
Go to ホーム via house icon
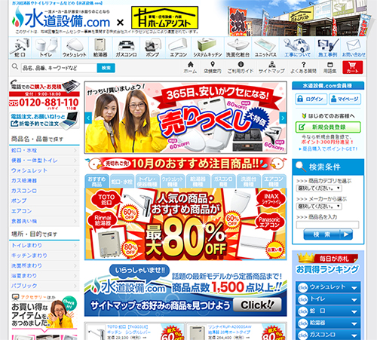point(190,67)
